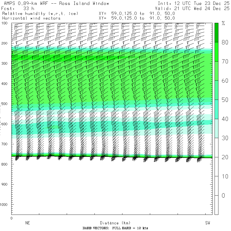231x231 pixels.
Task: Click the 'SW' endpoint label on x-axis
Action: (208, 223)
